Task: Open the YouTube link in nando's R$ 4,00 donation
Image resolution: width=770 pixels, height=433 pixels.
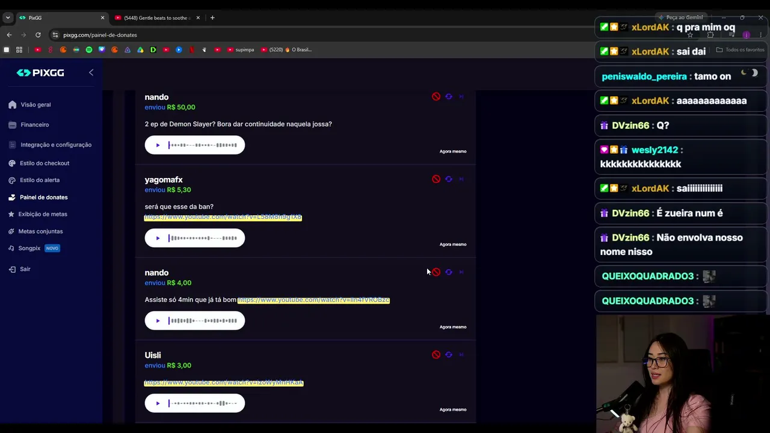Action: tap(313, 299)
